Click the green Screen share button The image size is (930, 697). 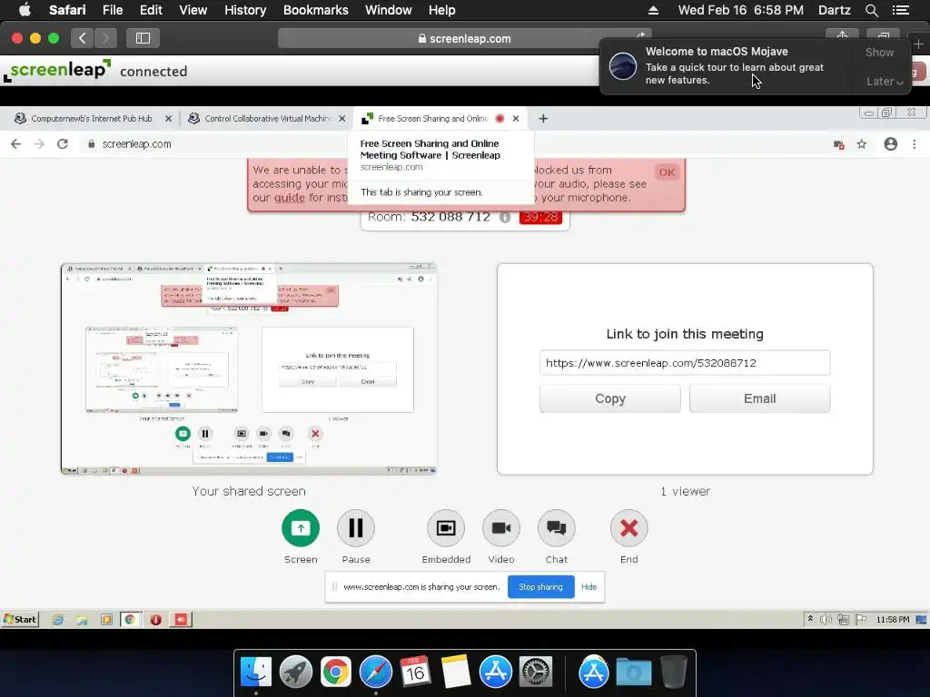click(x=301, y=527)
